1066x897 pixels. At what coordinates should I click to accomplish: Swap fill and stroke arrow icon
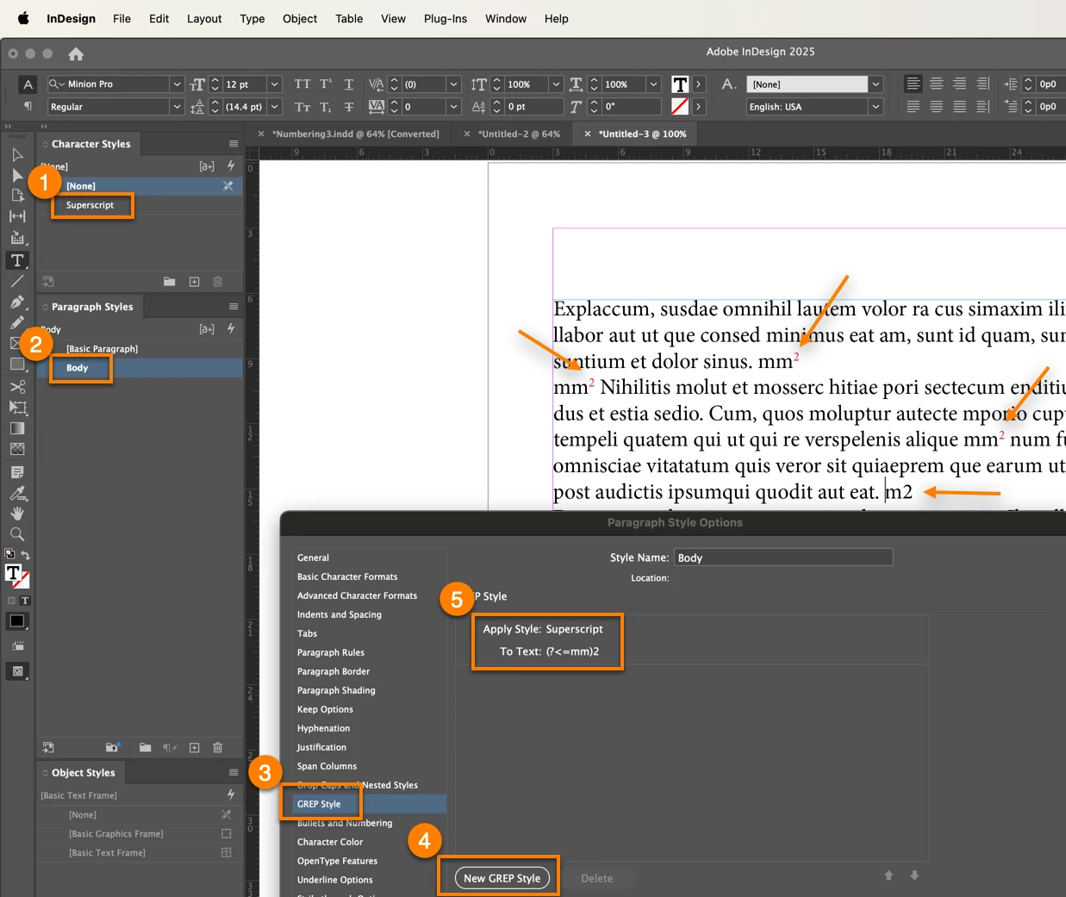click(25, 555)
